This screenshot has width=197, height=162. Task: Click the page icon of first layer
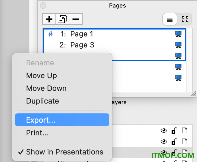185,130
